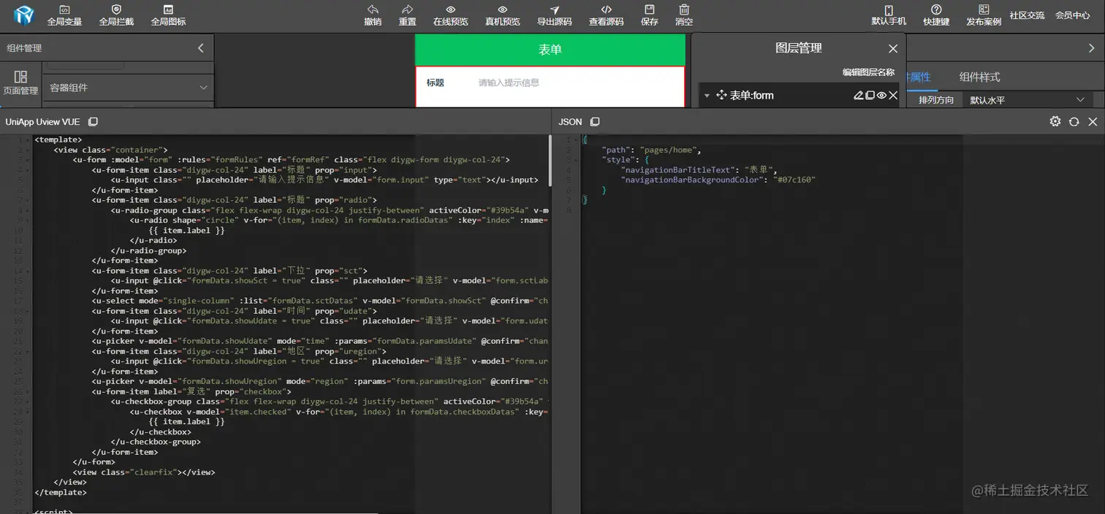This screenshot has width=1105, height=514.
Task: Click 导出源码 export source code
Action: pyautogui.click(x=554, y=15)
